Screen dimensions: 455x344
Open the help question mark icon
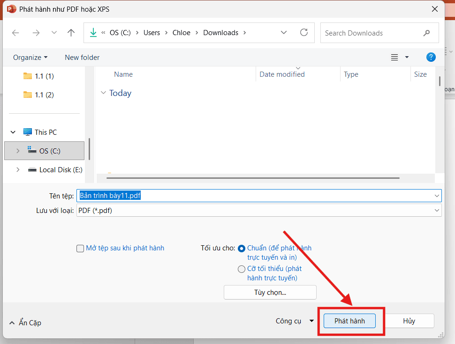point(431,57)
